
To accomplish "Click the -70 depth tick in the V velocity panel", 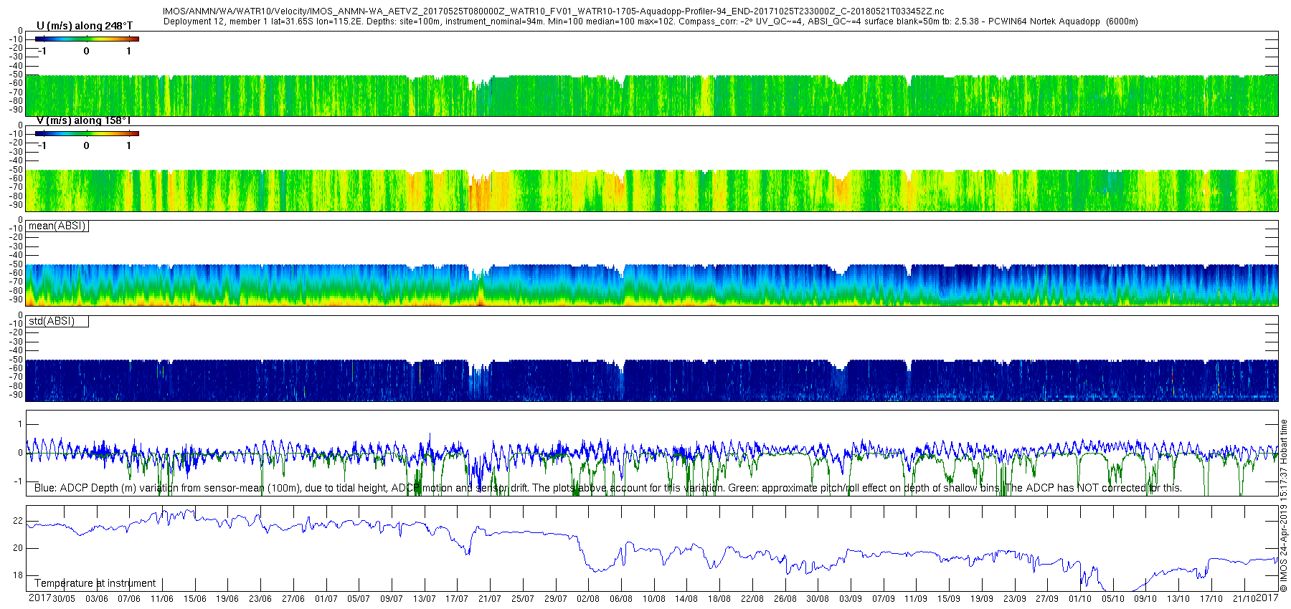I will [x=15, y=187].
